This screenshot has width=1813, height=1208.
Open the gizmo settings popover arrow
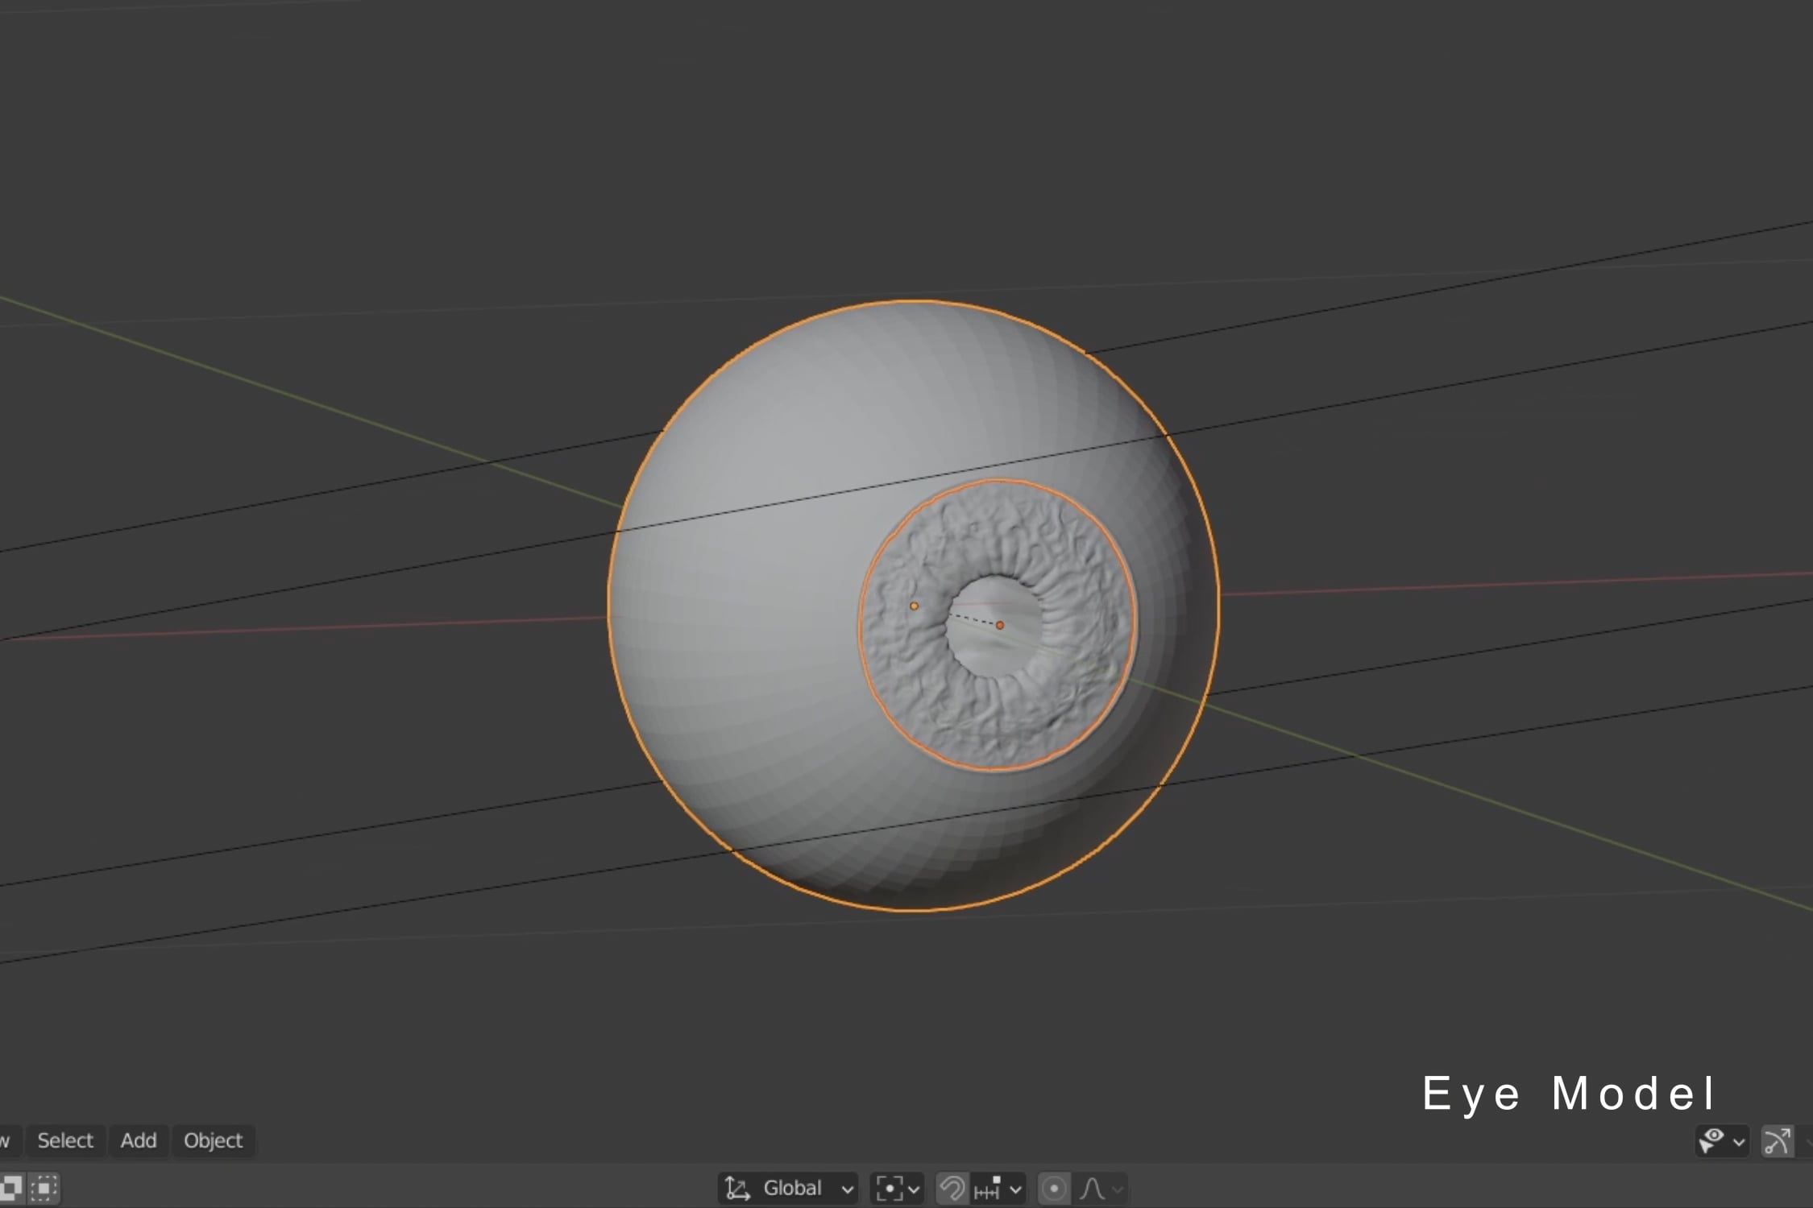tap(1739, 1141)
